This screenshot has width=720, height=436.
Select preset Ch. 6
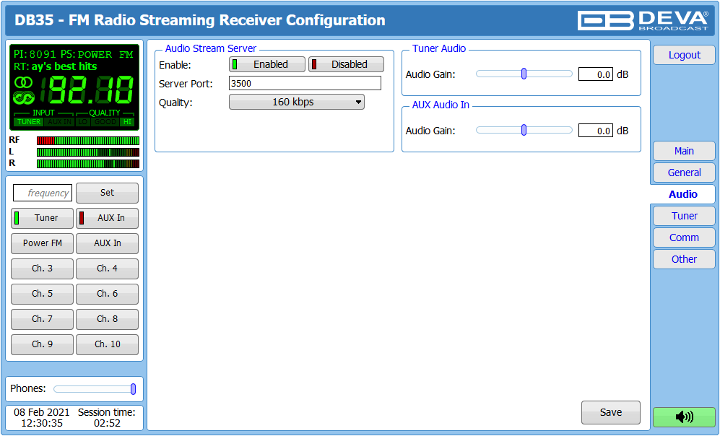107,294
